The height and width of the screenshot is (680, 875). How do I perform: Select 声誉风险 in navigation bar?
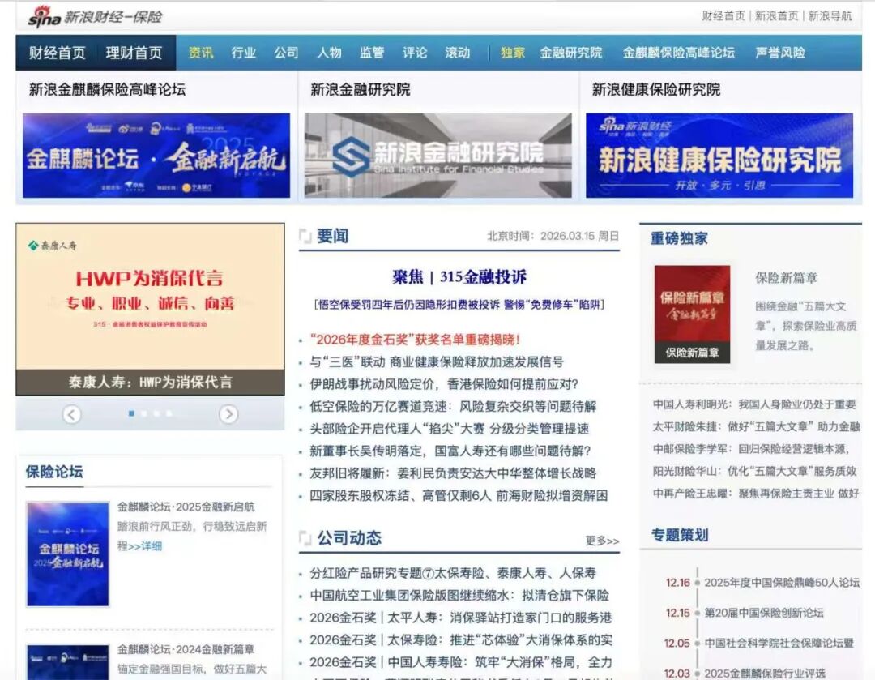779,53
